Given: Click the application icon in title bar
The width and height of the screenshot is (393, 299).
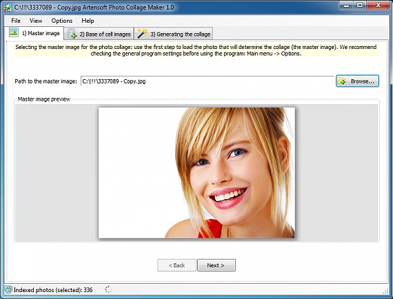Looking at the screenshot, I should (8, 8).
